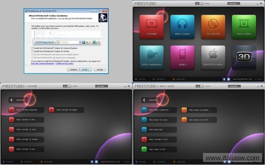Open Italiano language dropdown in MP3 e Audio window
Viewport: 265px width, 165px height.
[234, 86]
